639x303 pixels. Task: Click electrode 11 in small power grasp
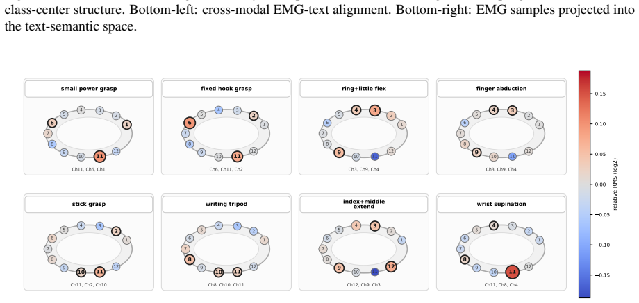tap(100, 156)
